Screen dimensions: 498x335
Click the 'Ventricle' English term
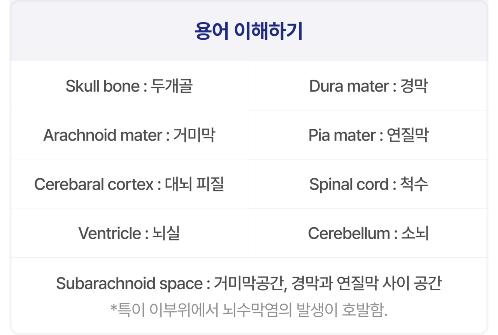(109, 233)
